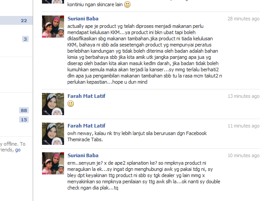The width and height of the screenshot is (266, 201).
Task: Click the '11 minutes ago' timestamp
Action: (x=243, y=126)
